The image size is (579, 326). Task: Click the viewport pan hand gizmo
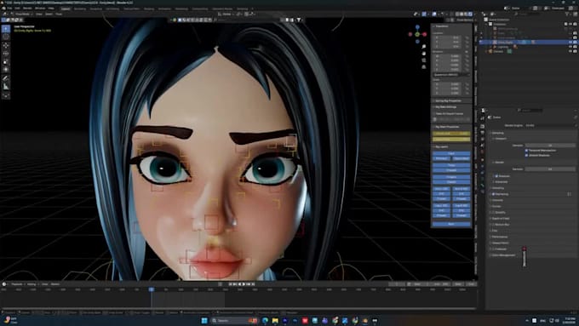pyautogui.click(x=424, y=54)
